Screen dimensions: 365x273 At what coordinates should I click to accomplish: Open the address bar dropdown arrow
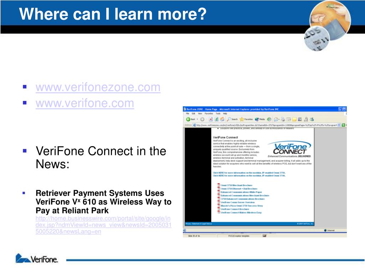339,125
